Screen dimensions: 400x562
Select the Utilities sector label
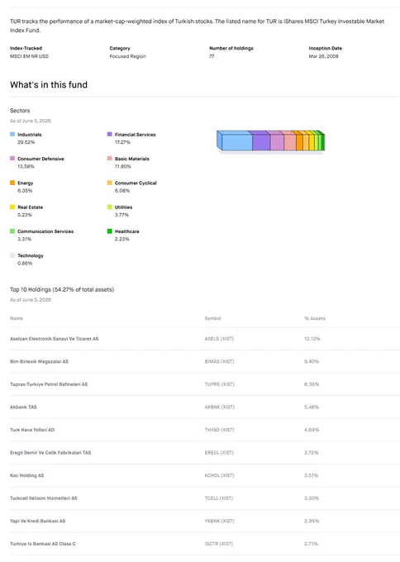pyautogui.click(x=123, y=207)
